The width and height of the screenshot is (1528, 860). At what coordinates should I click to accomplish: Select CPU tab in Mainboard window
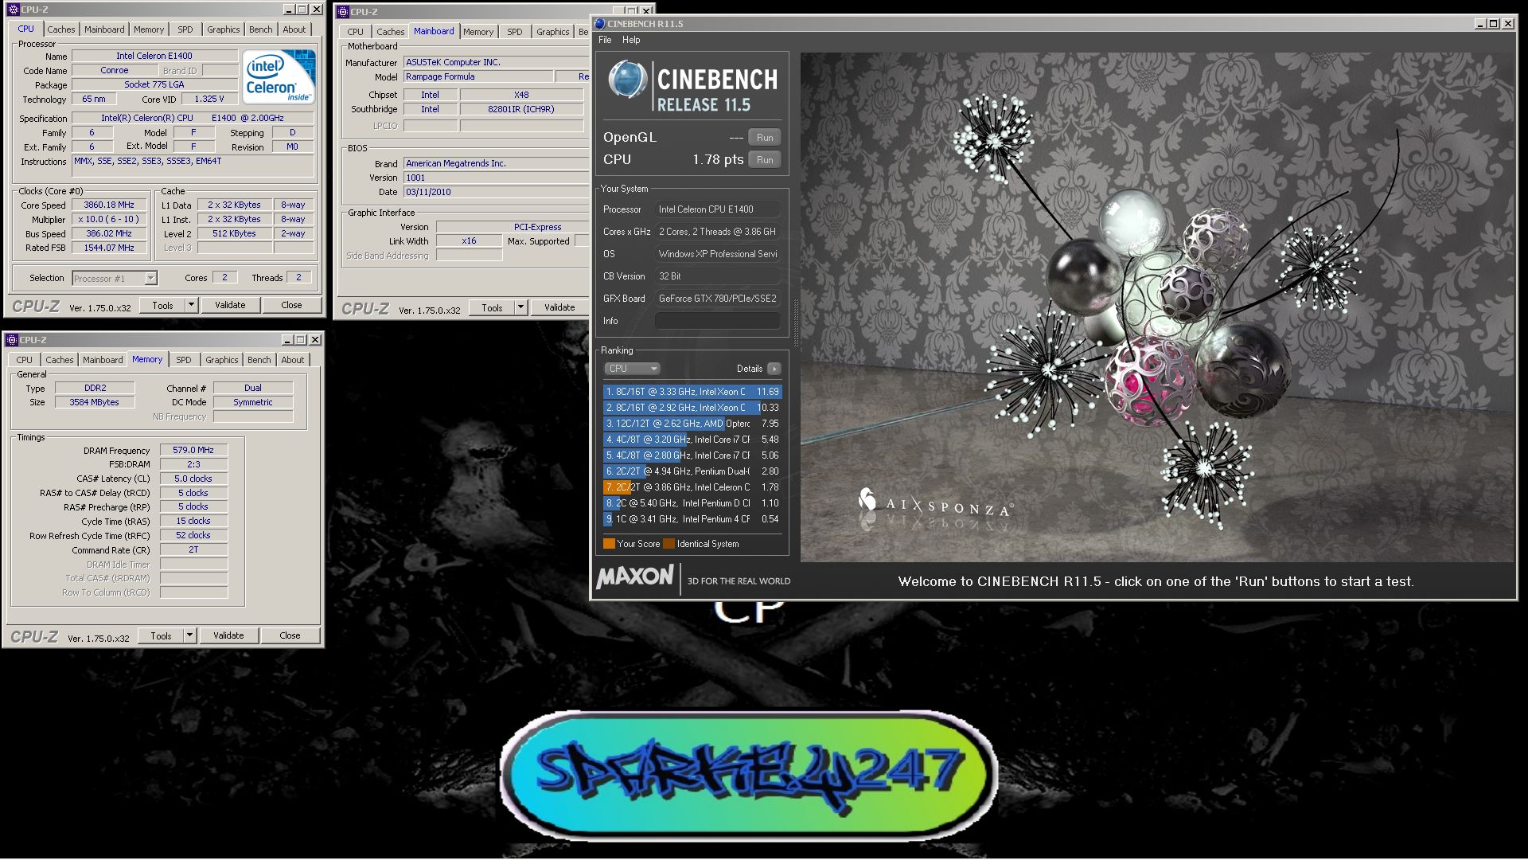click(355, 32)
